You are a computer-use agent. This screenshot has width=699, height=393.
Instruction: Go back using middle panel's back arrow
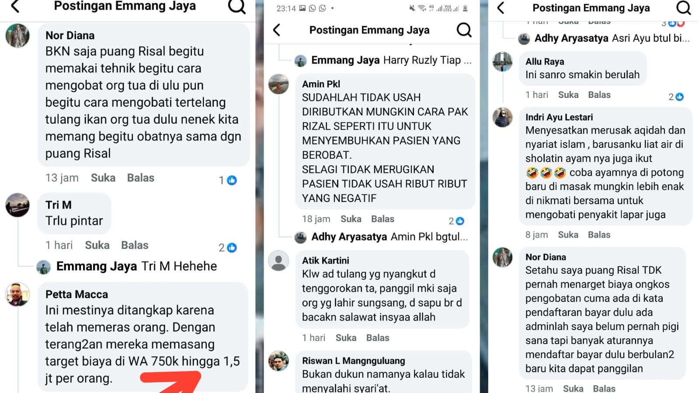coord(276,30)
